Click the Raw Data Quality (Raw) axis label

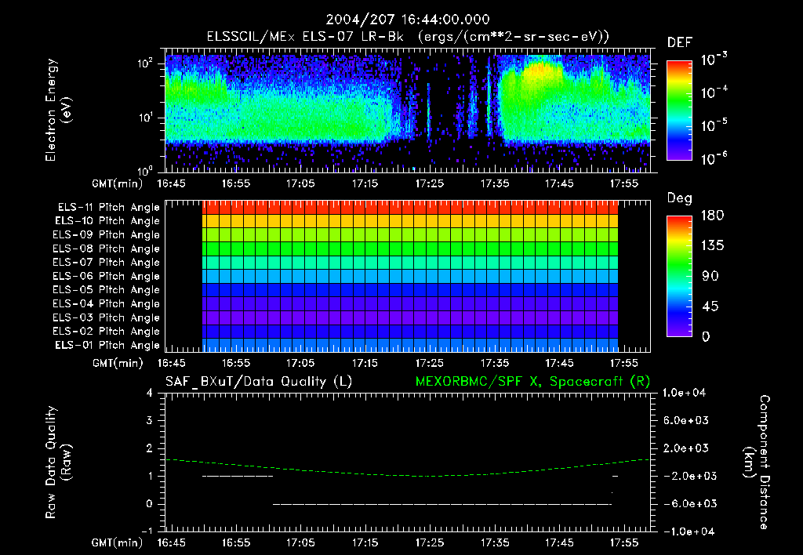coord(57,462)
